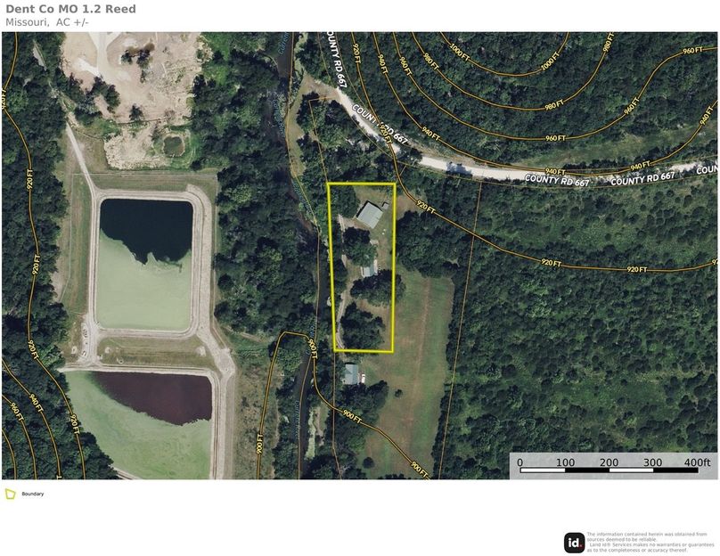The height and width of the screenshot is (556, 720).
Task: Click the dark-water upper rectangular lagoon
Action: coord(145,231)
